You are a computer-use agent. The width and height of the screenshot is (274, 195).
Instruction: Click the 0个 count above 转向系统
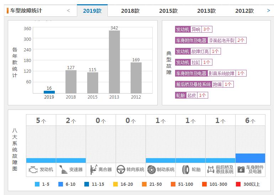(x=131, y=121)
